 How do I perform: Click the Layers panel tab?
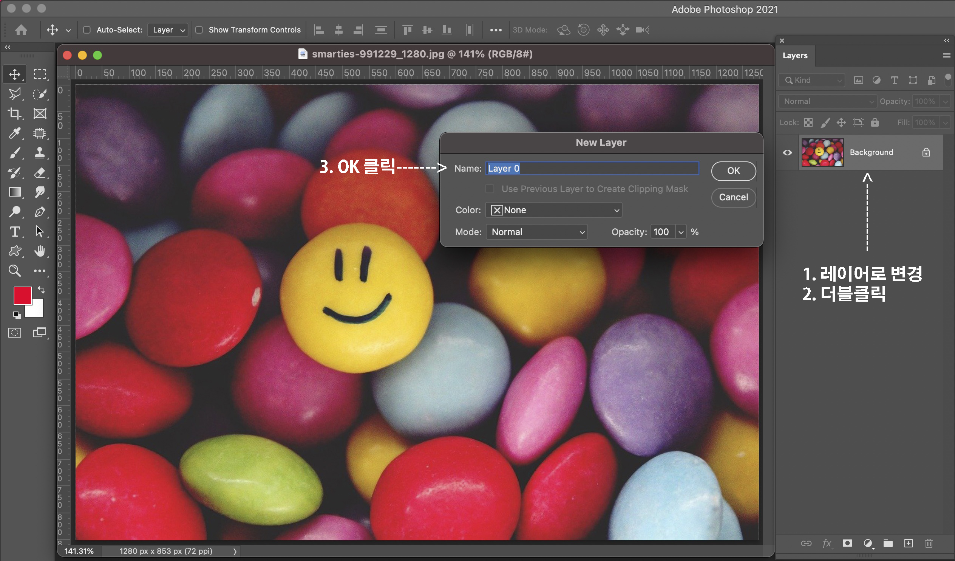point(795,55)
